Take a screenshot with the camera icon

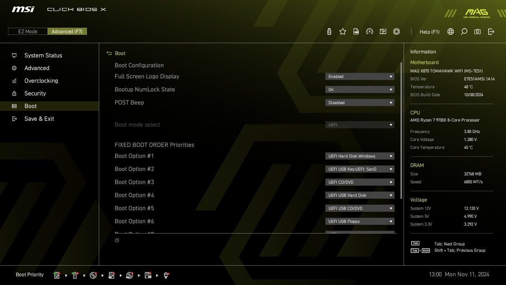[478, 32]
